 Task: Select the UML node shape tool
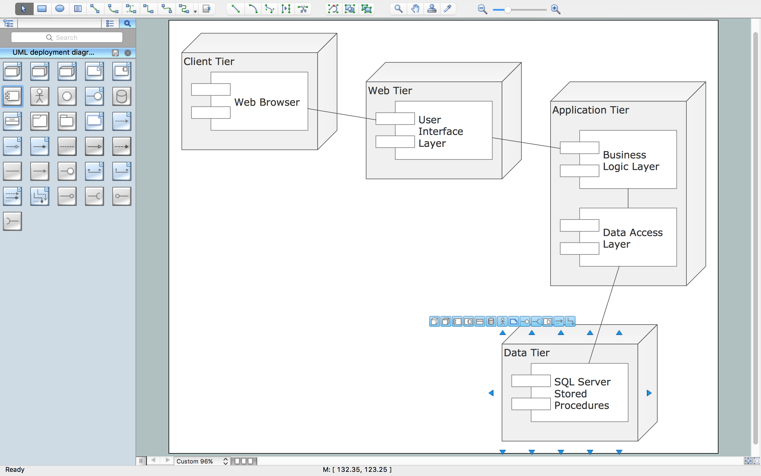pyautogui.click(x=13, y=71)
